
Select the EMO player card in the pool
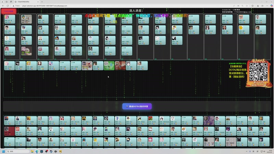(21, 142)
